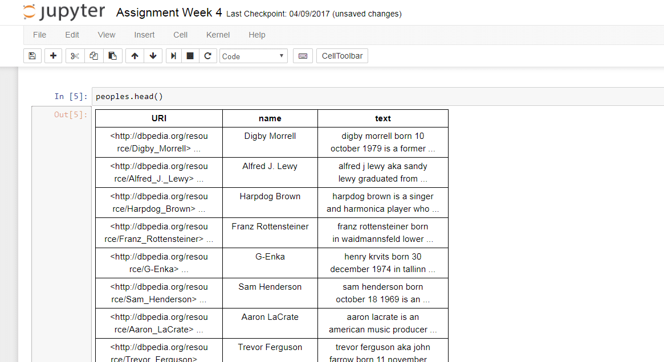
Task: Click the 'alfred j lewy aka sandy' text cell
Action: (383, 172)
